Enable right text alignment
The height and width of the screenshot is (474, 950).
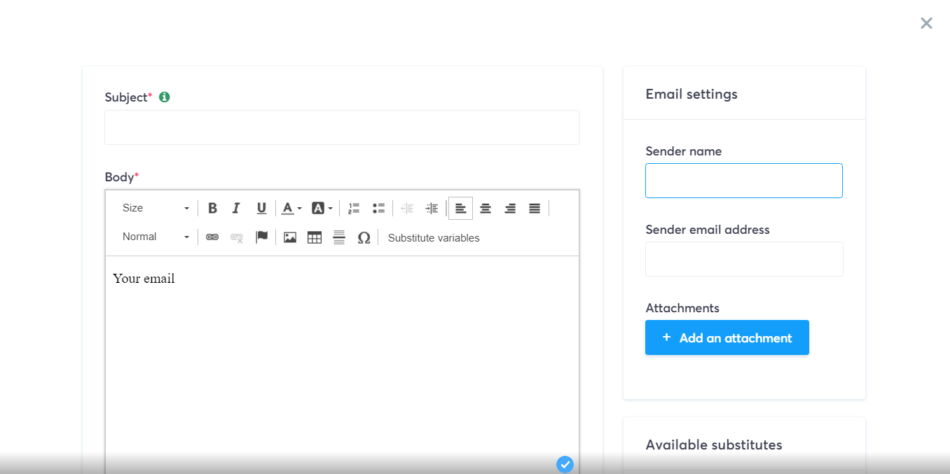pos(509,208)
